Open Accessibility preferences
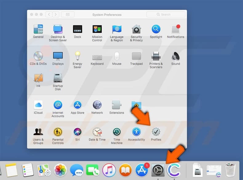The image size is (243, 180). 136,132
